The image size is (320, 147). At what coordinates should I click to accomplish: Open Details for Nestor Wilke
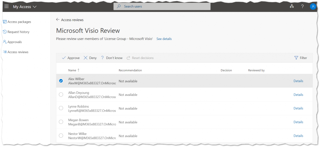(298, 136)
